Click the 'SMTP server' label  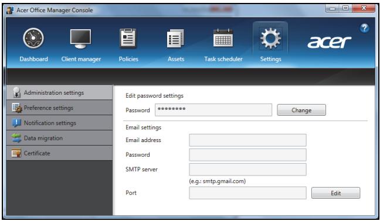pos(141,170)
